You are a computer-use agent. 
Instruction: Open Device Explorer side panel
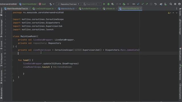coord(180,91)
